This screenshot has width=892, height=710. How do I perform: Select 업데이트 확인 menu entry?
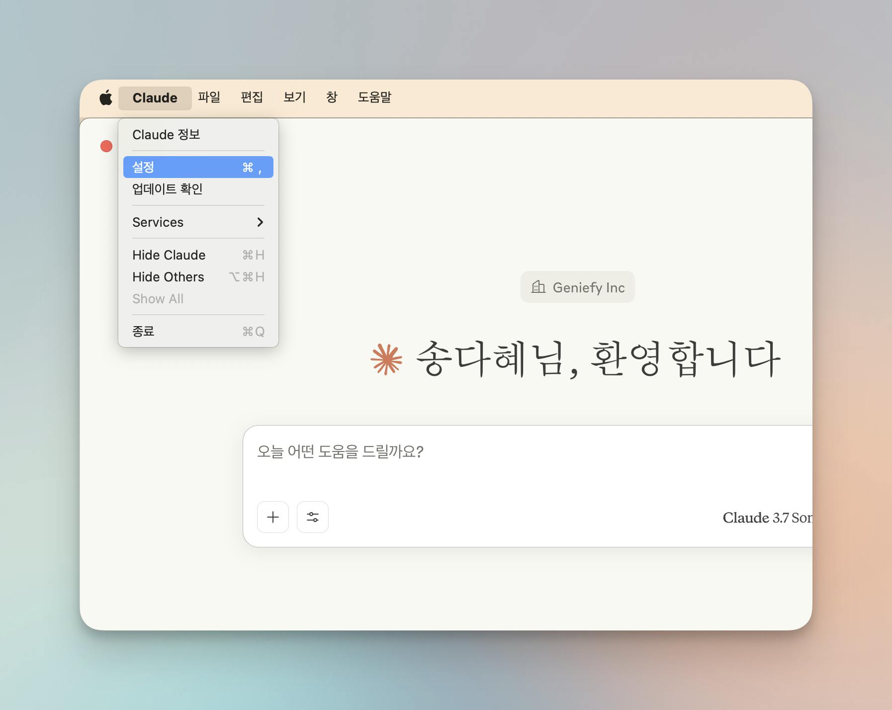(x=198, y=189)
